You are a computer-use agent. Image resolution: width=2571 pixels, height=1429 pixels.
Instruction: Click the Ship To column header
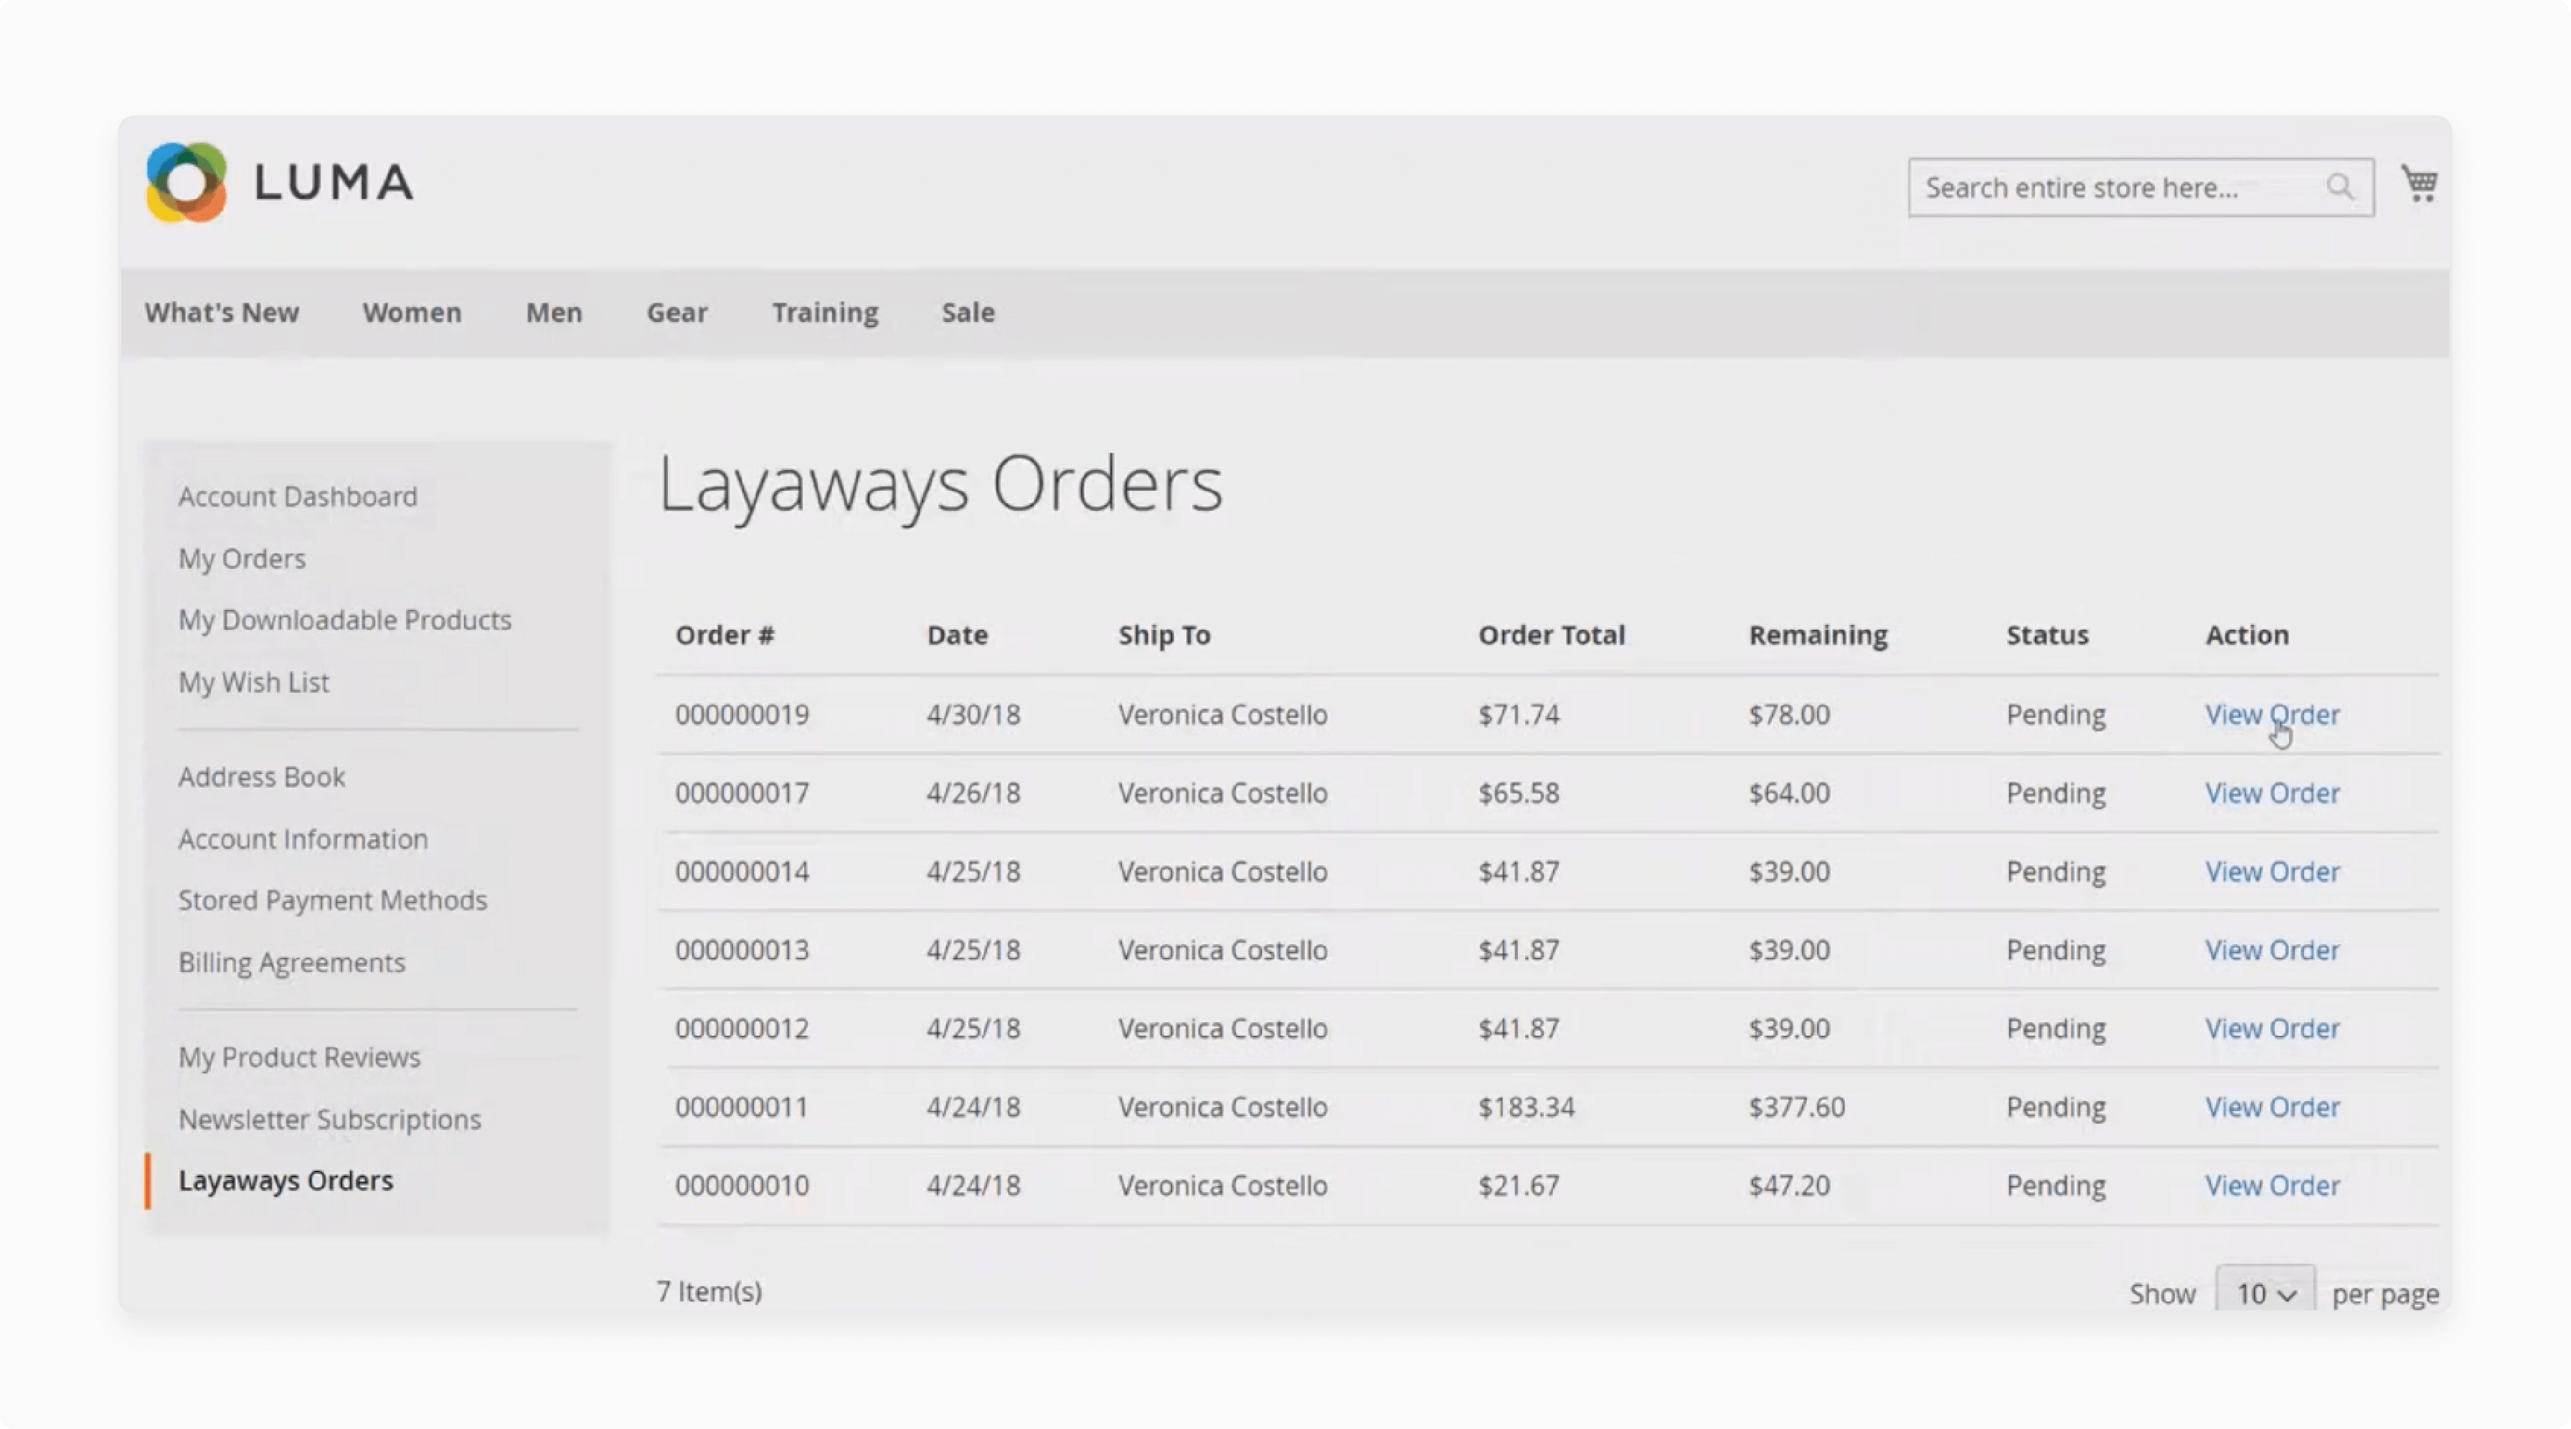1164,636
